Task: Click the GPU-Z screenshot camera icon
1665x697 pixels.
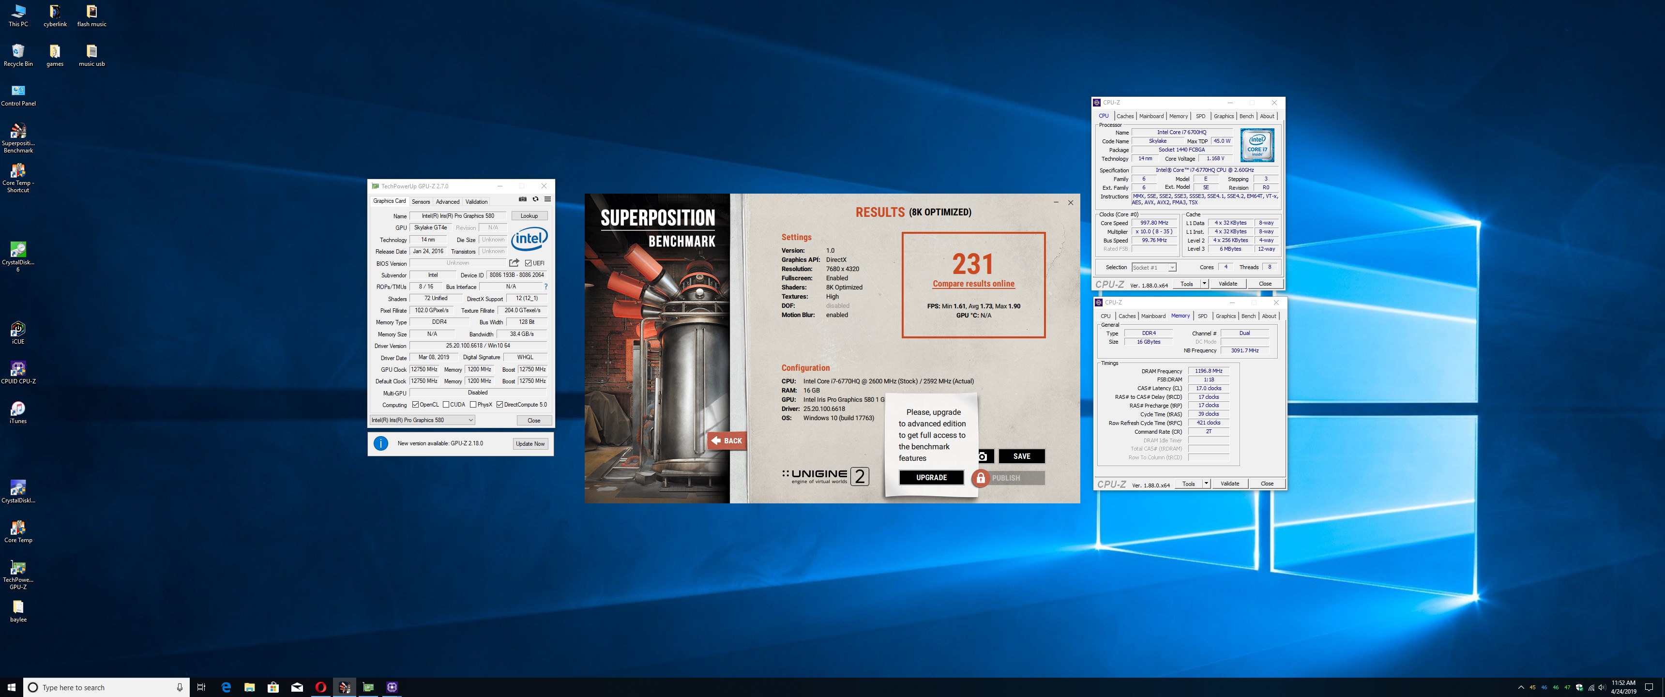Action: pos(523,199)
